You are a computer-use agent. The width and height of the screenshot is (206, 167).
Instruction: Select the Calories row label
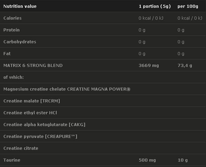(13, 18)
